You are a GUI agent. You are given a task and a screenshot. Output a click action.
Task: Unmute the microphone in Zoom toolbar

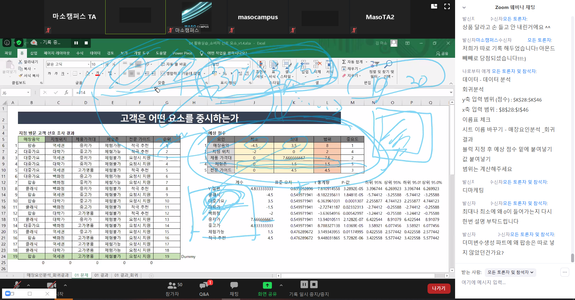17,285
